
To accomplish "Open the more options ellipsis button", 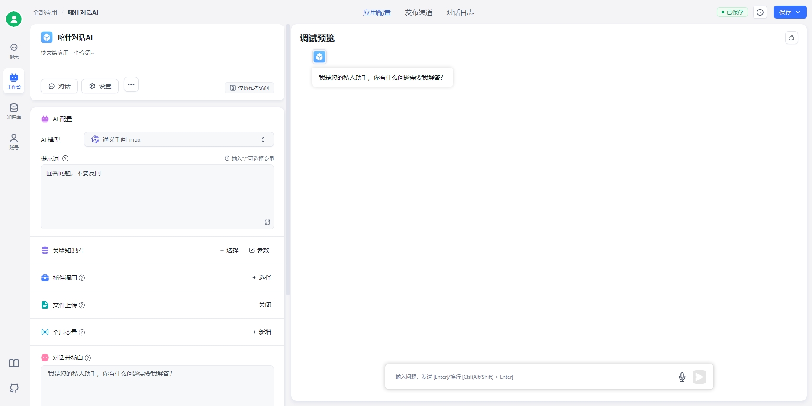I will coord(131,84).
